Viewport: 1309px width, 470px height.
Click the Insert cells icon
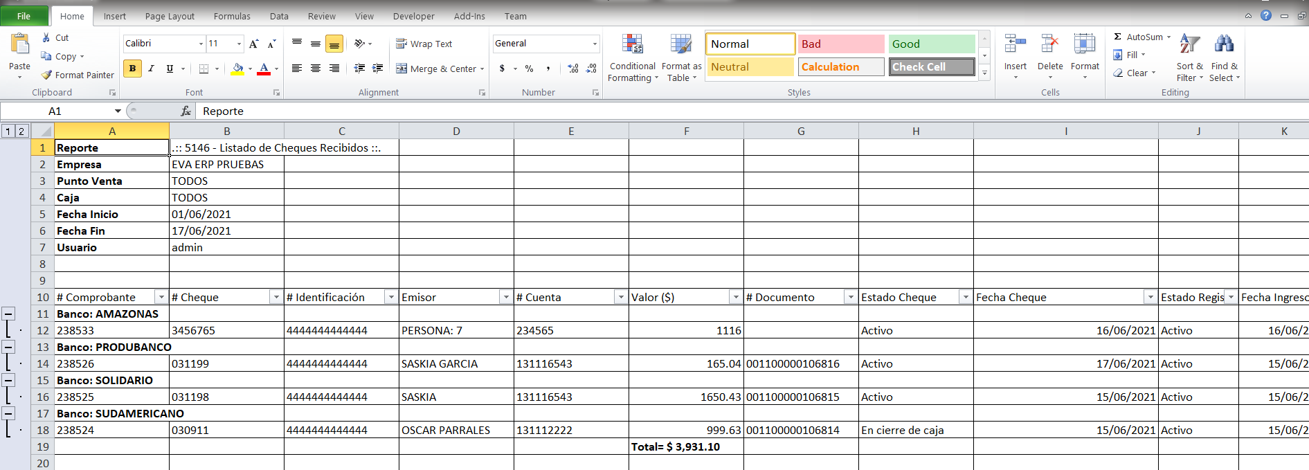tap(1015, 44)
